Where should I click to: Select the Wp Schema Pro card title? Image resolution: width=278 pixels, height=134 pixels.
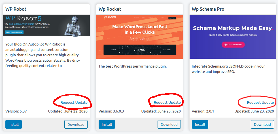[x=208, y=9]
